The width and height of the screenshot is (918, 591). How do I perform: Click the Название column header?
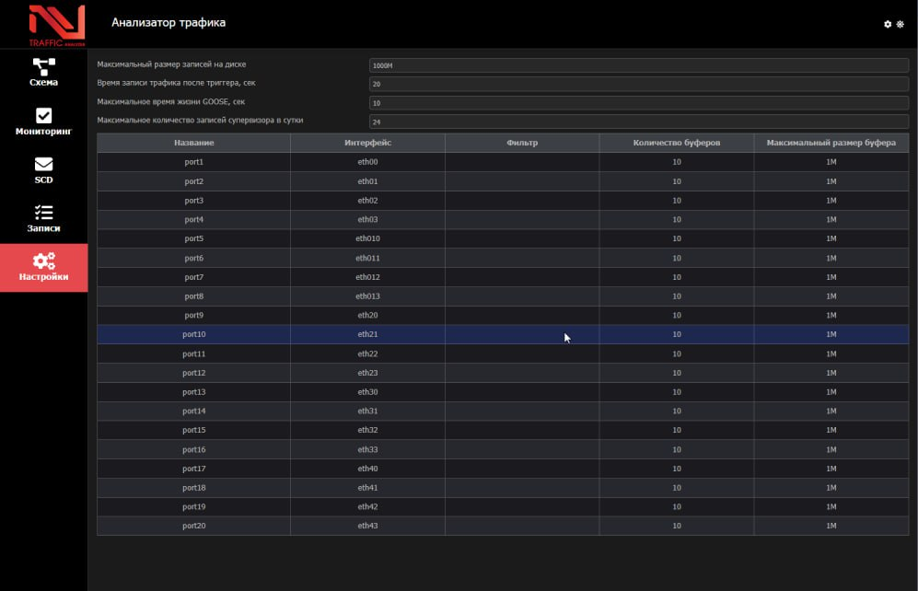[193, 143]
